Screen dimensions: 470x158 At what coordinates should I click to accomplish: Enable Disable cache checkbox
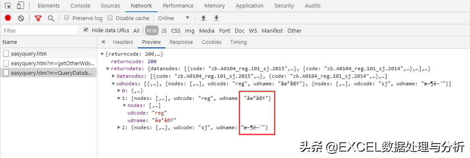click(x=110, y=18)
